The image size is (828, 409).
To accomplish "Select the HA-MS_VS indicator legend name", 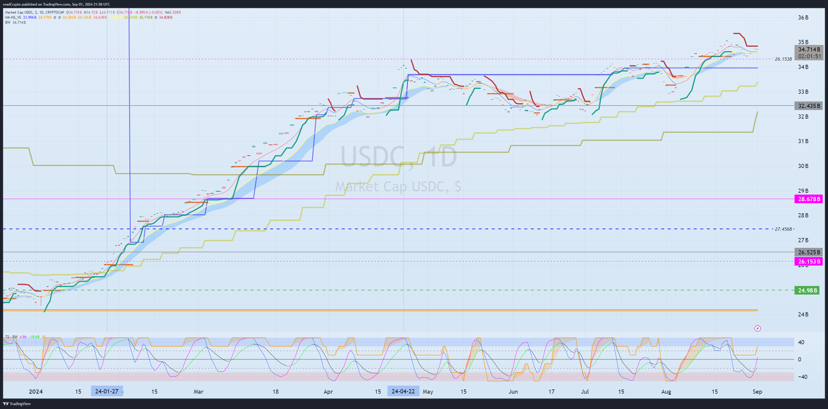I will coord(13,17).
